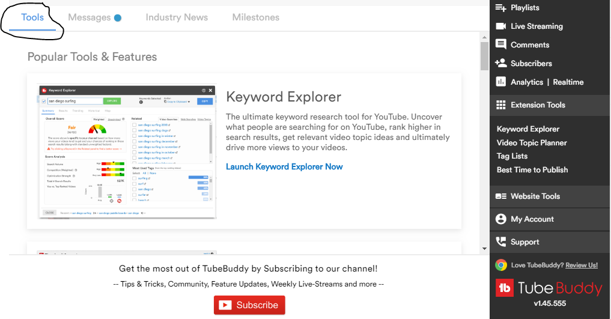Click the v1.45.555 version text
The image size is (611, 319).
pyautogui.click(x=550, y=303)
